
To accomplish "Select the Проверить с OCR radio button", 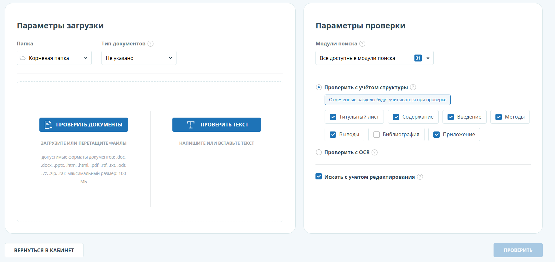I will (319, 153).
